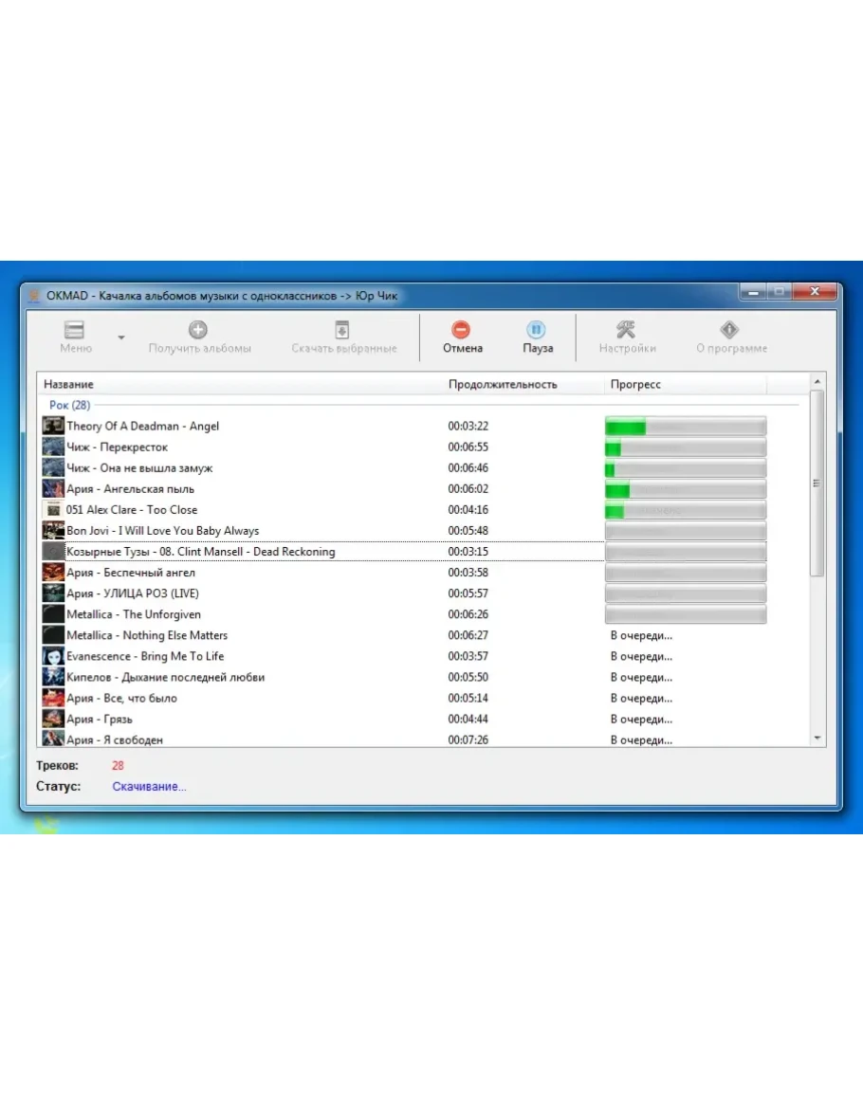Collapse the Рок (28) group header
Screen dimensions: 863x1095
pyautogui.click(x=69, y=405)
